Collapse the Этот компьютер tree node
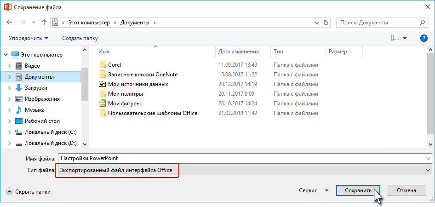 click(x=6, y=55)
